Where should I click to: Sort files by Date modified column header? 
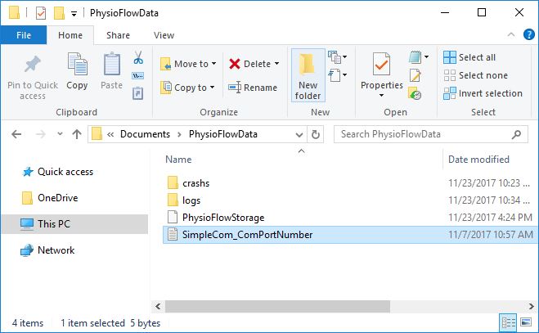tap(478, 160)
